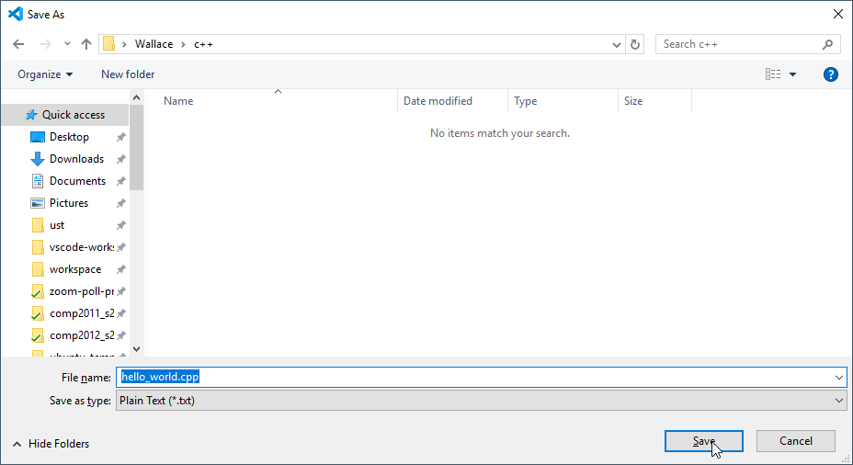Expand the File name history dropdown
The height and width of the screenshot is (465, 853).
[x=838, y=378]
